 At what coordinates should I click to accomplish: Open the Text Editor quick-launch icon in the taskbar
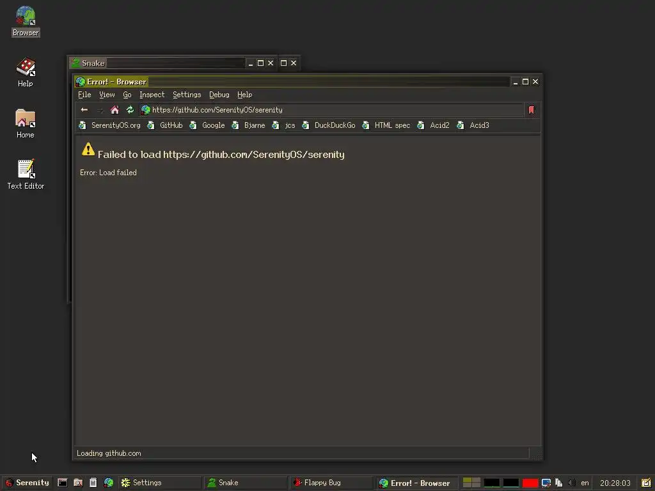coord(93,483)
